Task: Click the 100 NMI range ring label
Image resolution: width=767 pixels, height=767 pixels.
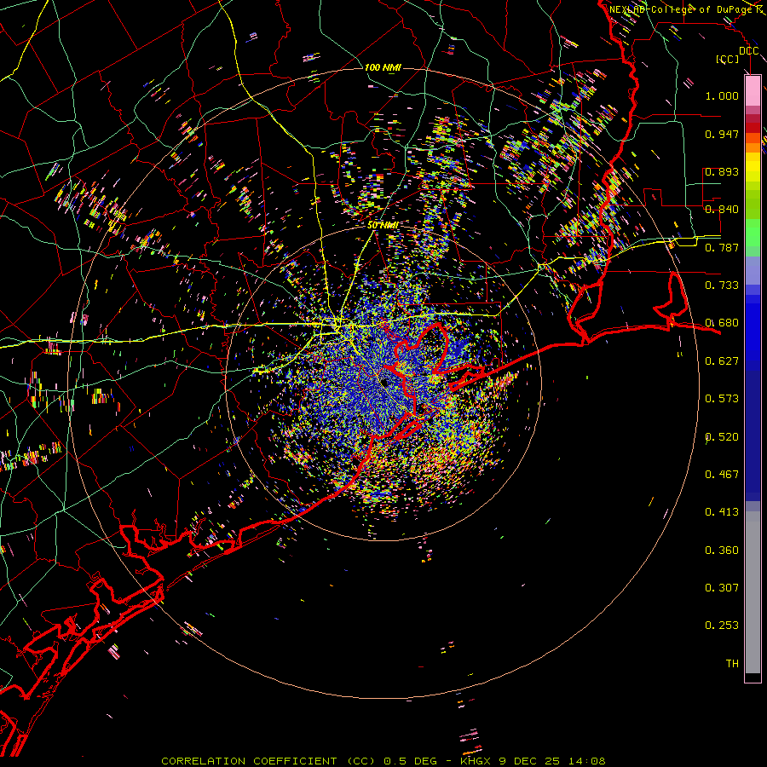Action: [383, 67]
